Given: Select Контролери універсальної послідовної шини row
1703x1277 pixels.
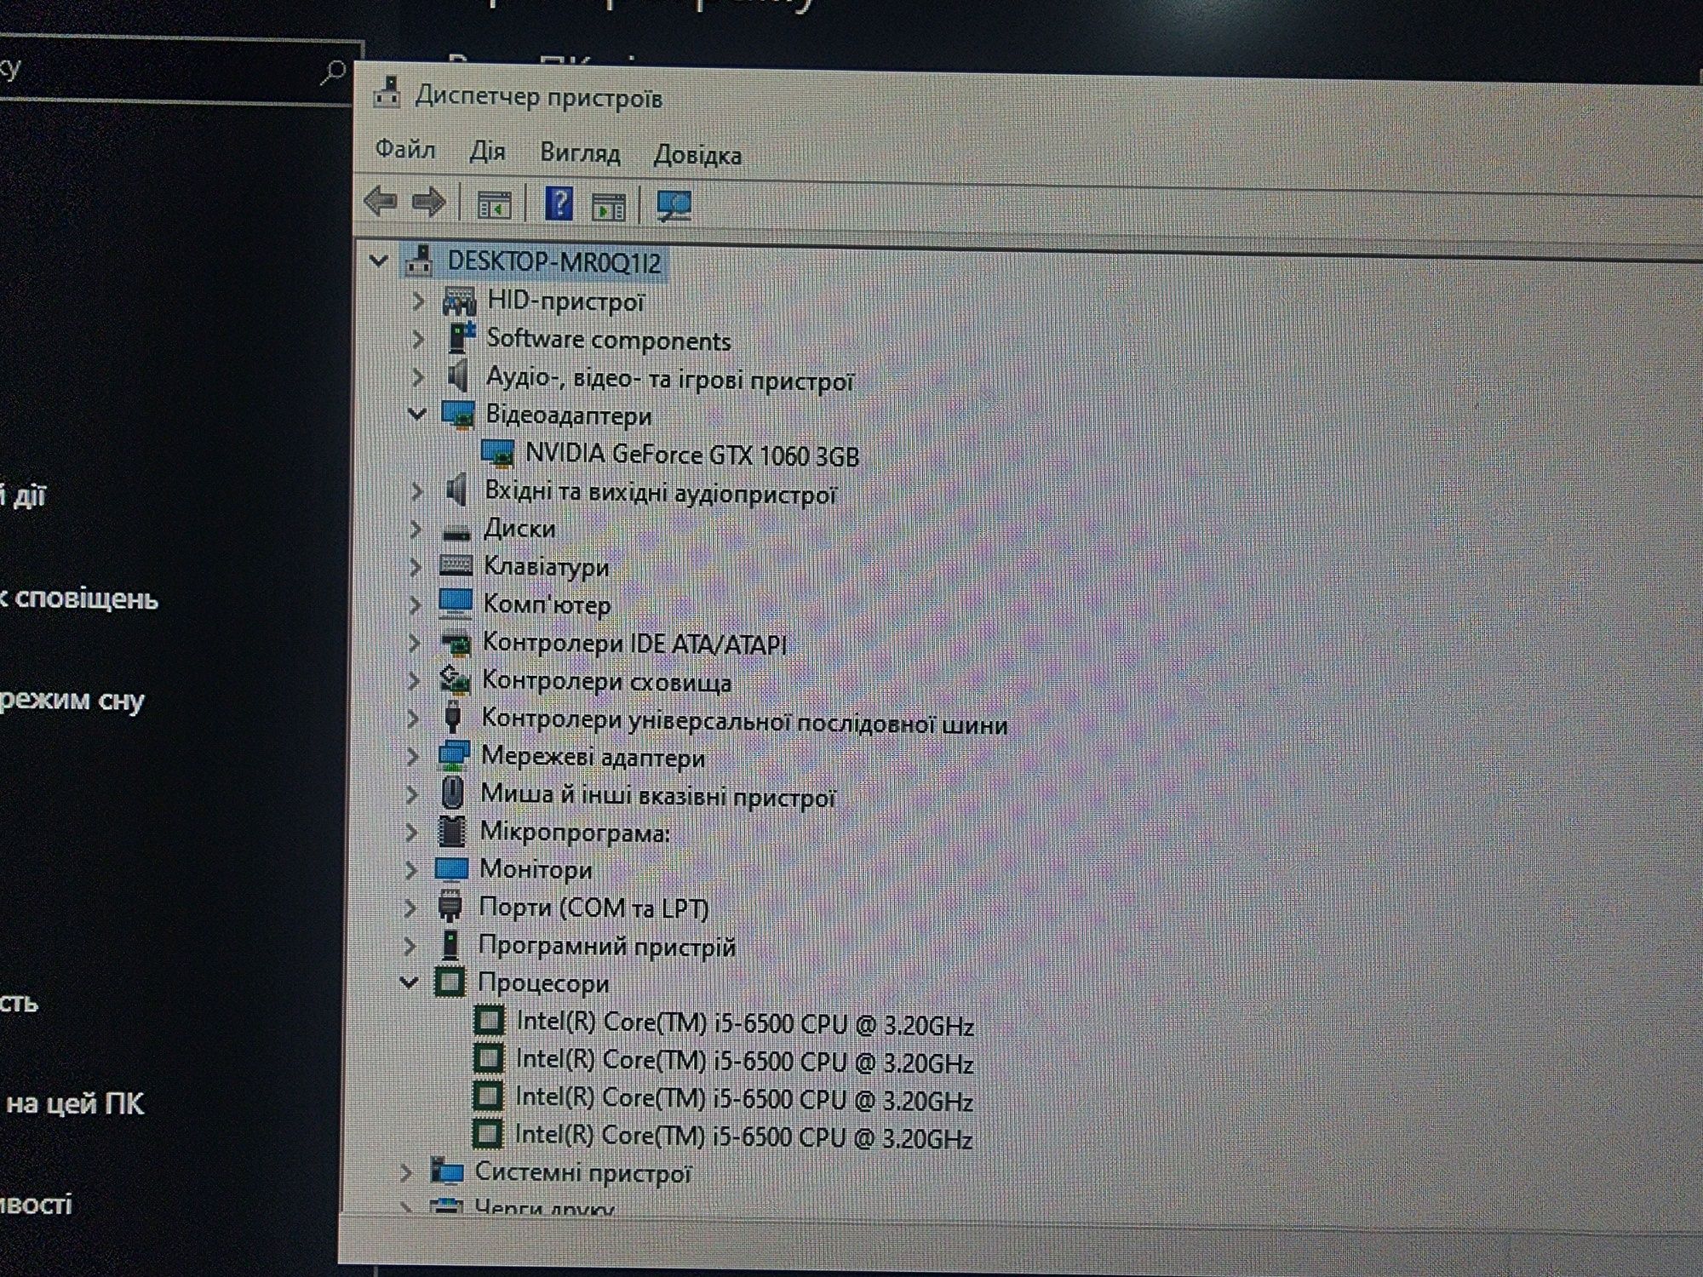Looking at the screenshot, I should point(744,722).
